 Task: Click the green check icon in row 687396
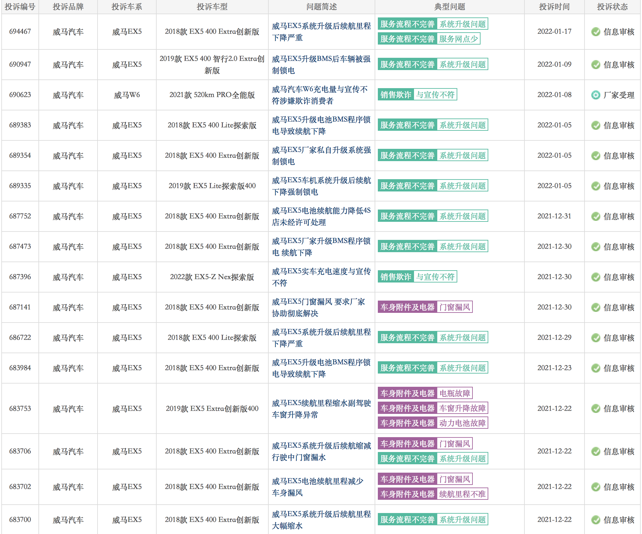click(x=595, y=277)
